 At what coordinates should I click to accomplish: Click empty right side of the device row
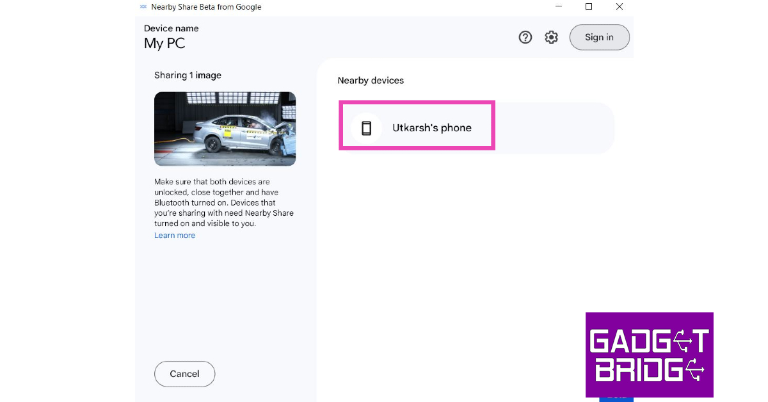click(554, 128)
